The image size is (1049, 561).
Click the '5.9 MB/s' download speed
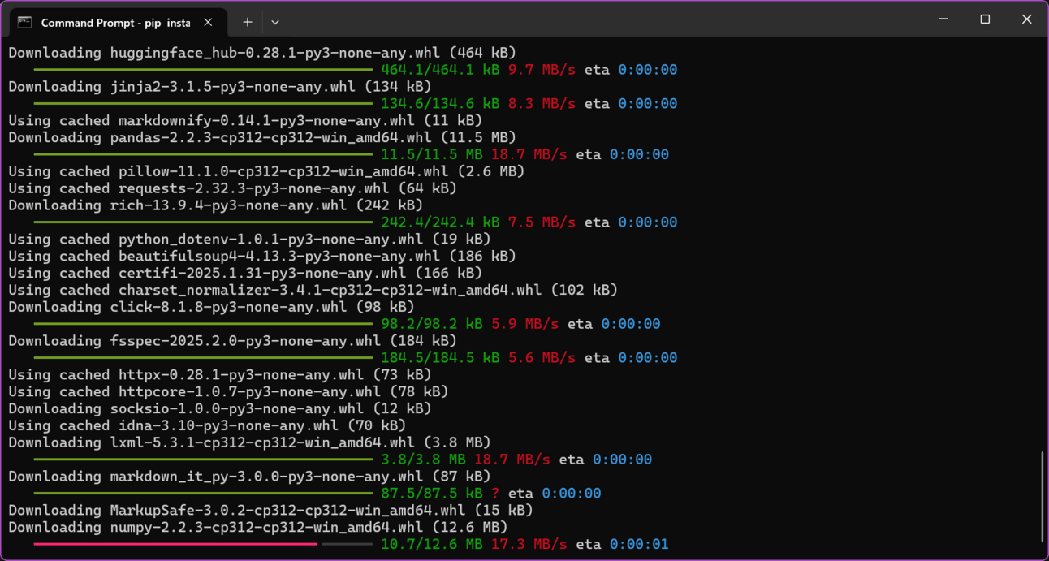524,324
